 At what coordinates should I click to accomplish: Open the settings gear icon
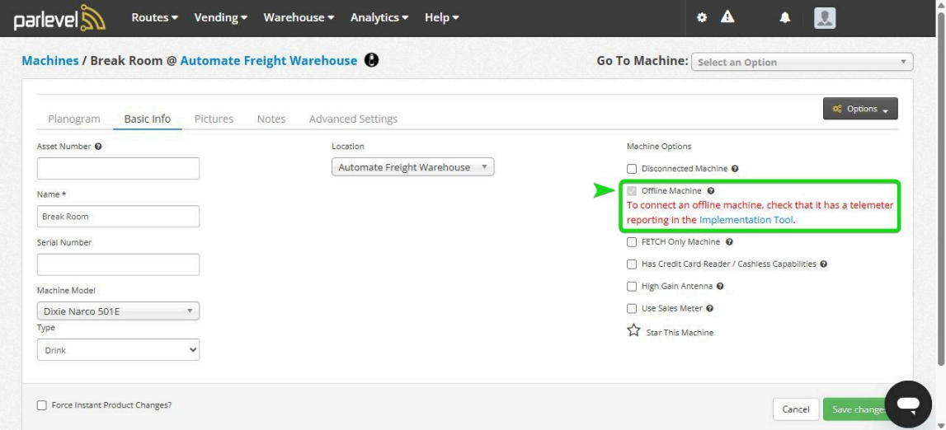(x=702, y=18)
